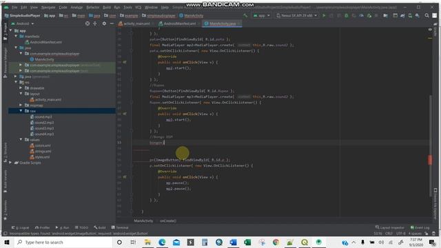Collapse the manifests folder
The image size is (441, 248).
[16, 37]
